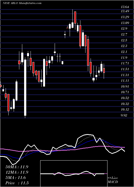Select the 5MA : 11.6 readout
The width and height of the screenshot is (134, 187).
click(16, 178)
